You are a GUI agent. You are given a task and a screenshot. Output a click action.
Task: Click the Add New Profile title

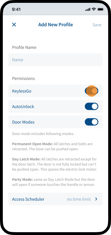point(56,25)
